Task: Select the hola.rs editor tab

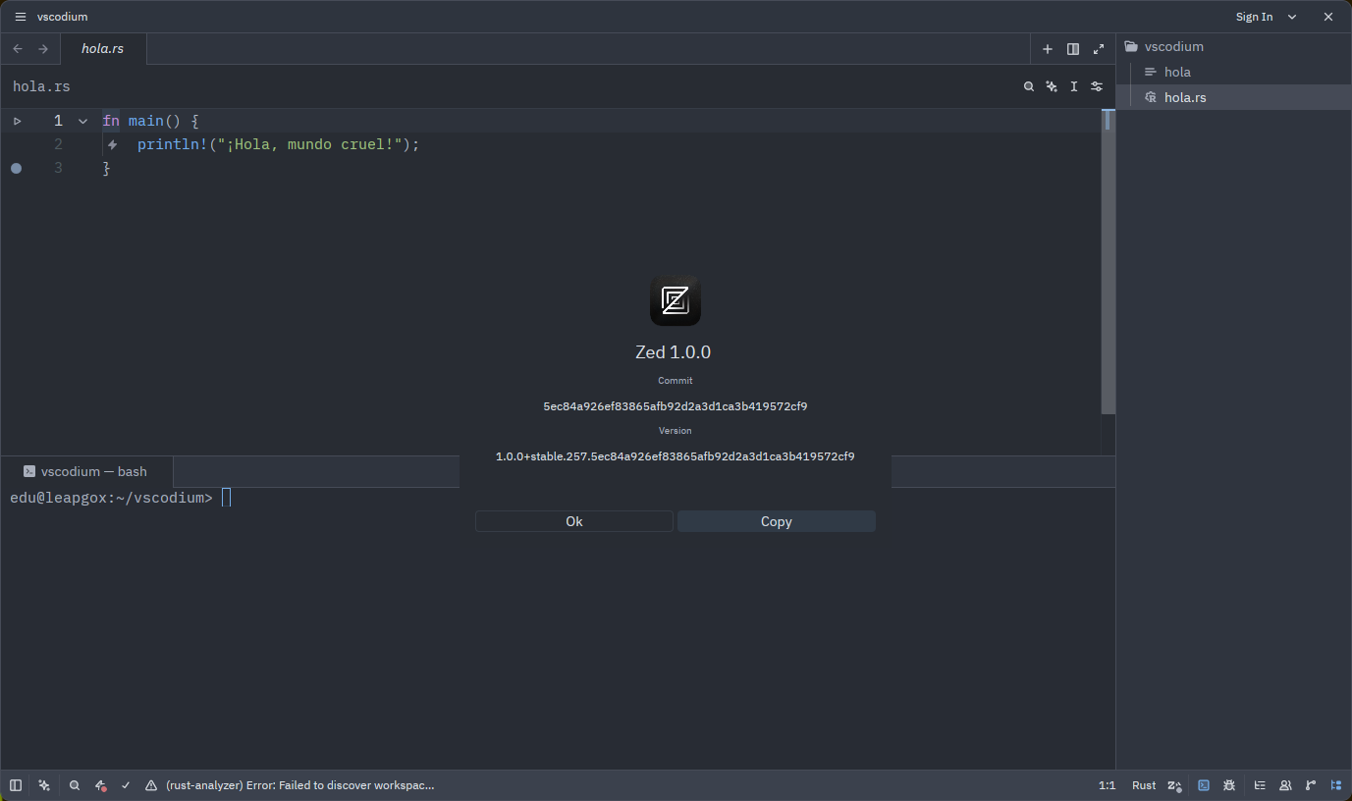Action: [x=103, y=49]
